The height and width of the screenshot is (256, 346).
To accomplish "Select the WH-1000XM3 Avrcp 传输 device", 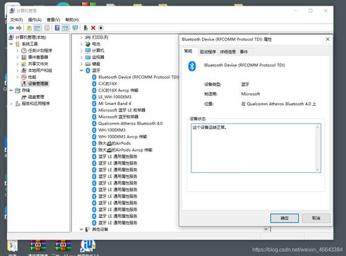I will 123,136.
